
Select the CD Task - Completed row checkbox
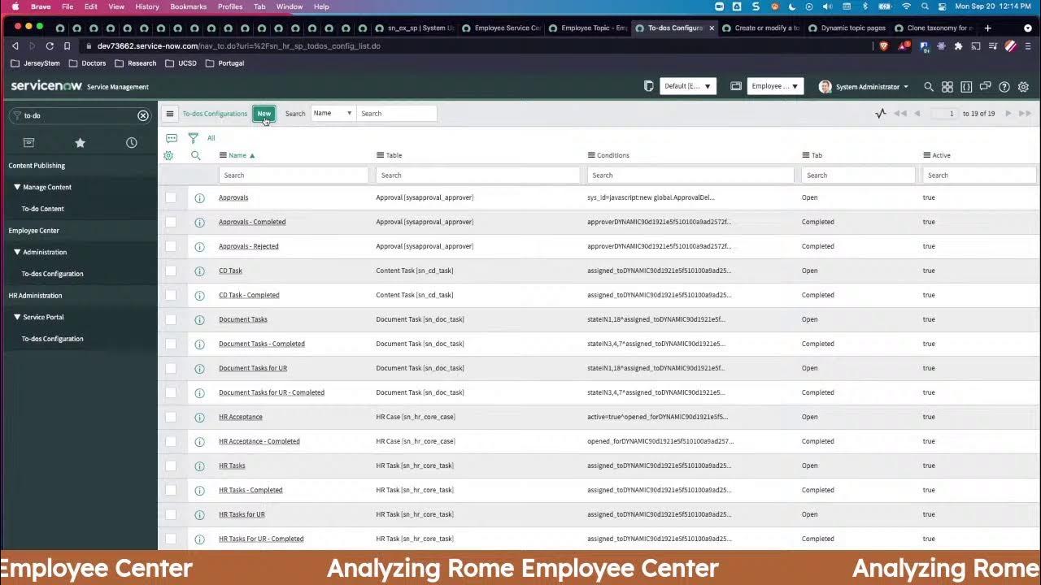(x=171, y=295)
